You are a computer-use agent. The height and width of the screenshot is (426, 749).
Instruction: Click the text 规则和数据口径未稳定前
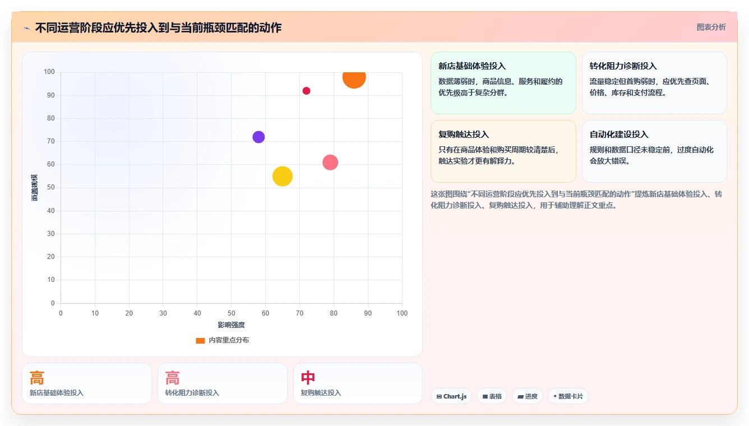(x=651, y=155)
